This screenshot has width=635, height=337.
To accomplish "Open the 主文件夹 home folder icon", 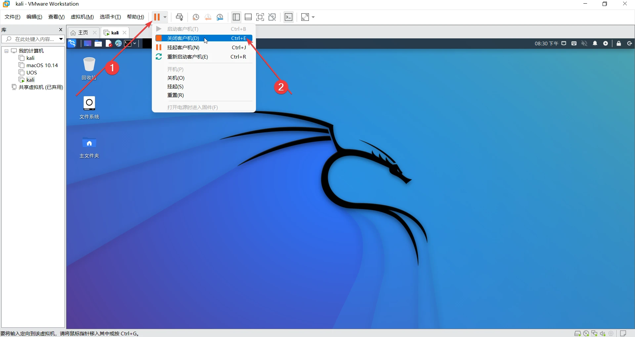I will pyautogui.click(x=89, y=147).
